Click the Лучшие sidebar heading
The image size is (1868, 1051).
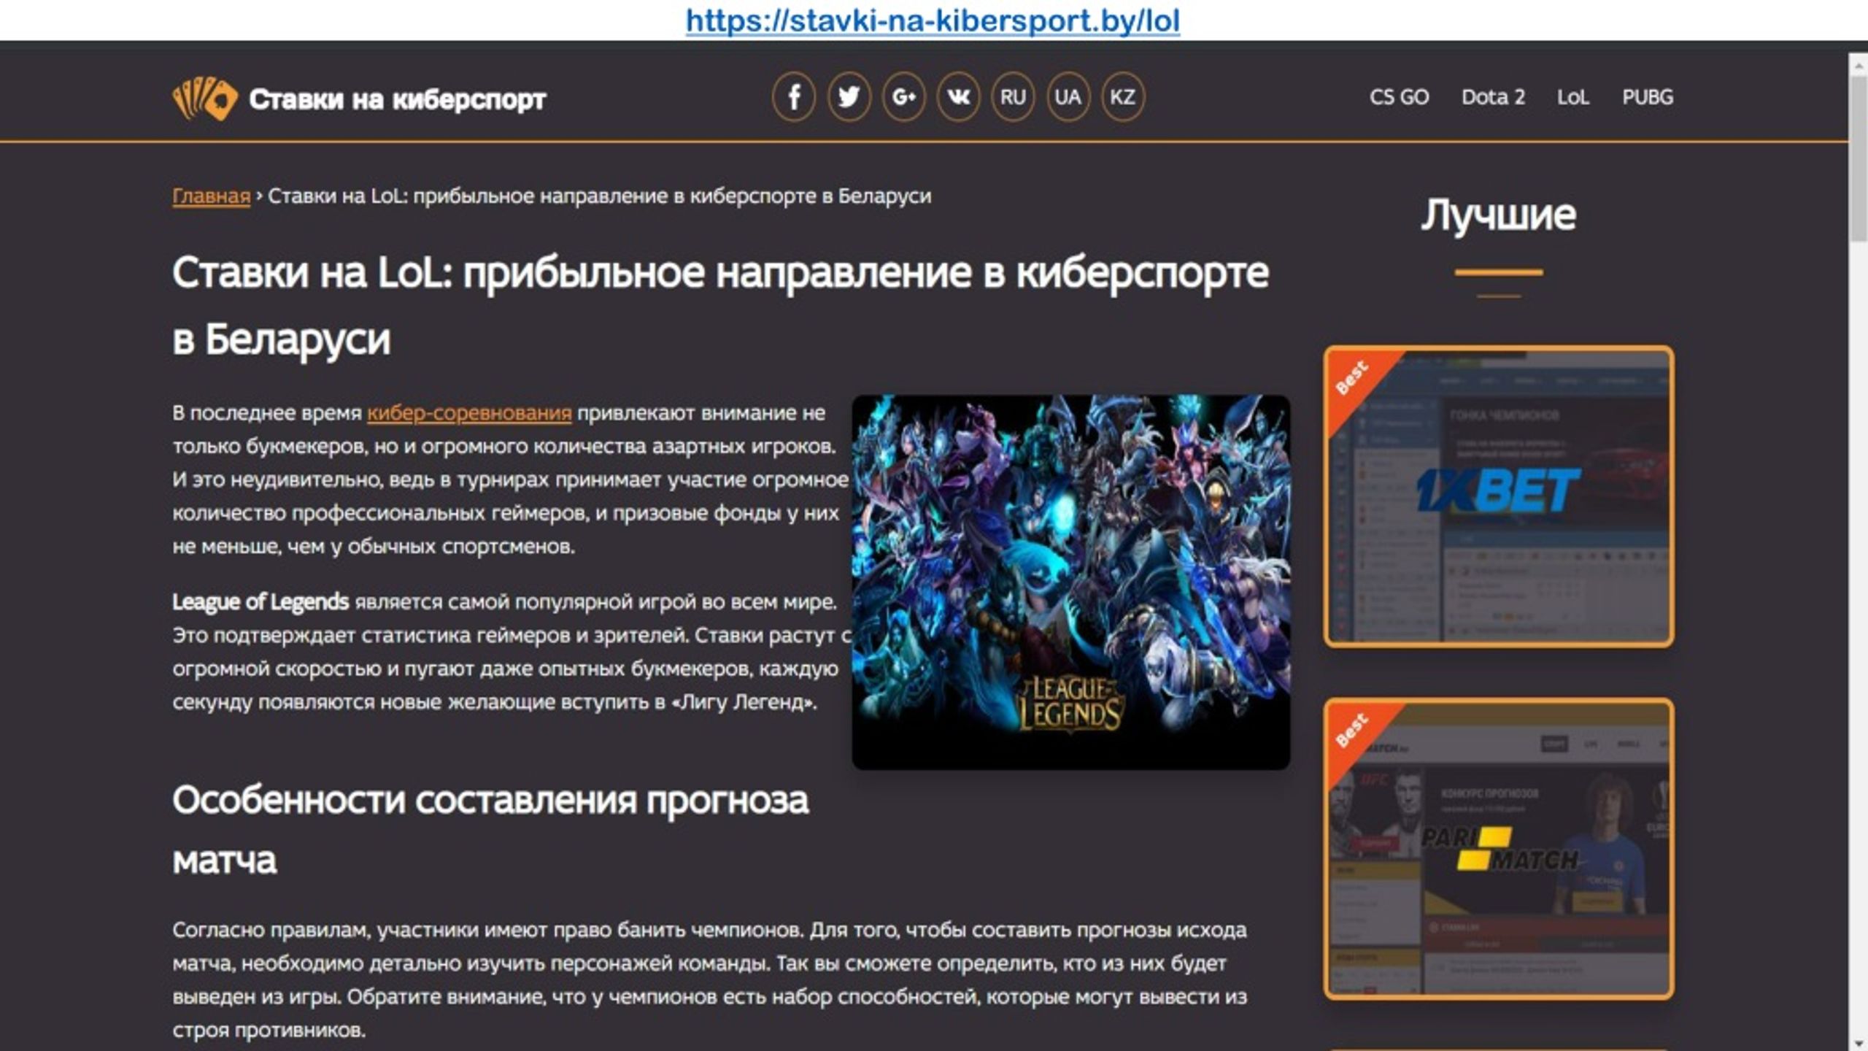click(1498, 215)
